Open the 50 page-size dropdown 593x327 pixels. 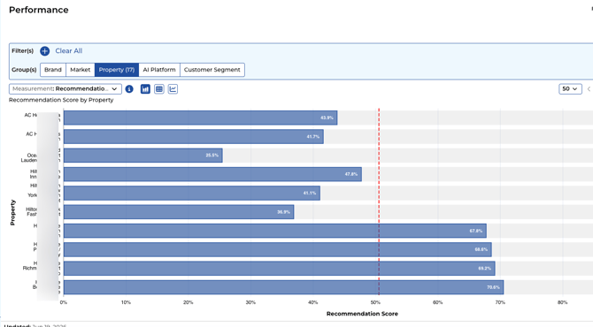pos(570,89)
